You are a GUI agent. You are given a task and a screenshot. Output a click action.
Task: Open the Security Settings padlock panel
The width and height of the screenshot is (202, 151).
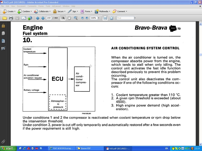(x=3, y=26)
